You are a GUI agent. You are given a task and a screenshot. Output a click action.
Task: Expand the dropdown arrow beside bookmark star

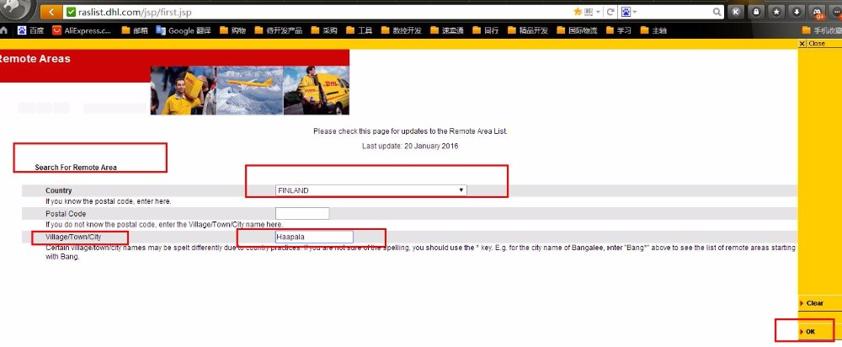(x=598, y=12)
